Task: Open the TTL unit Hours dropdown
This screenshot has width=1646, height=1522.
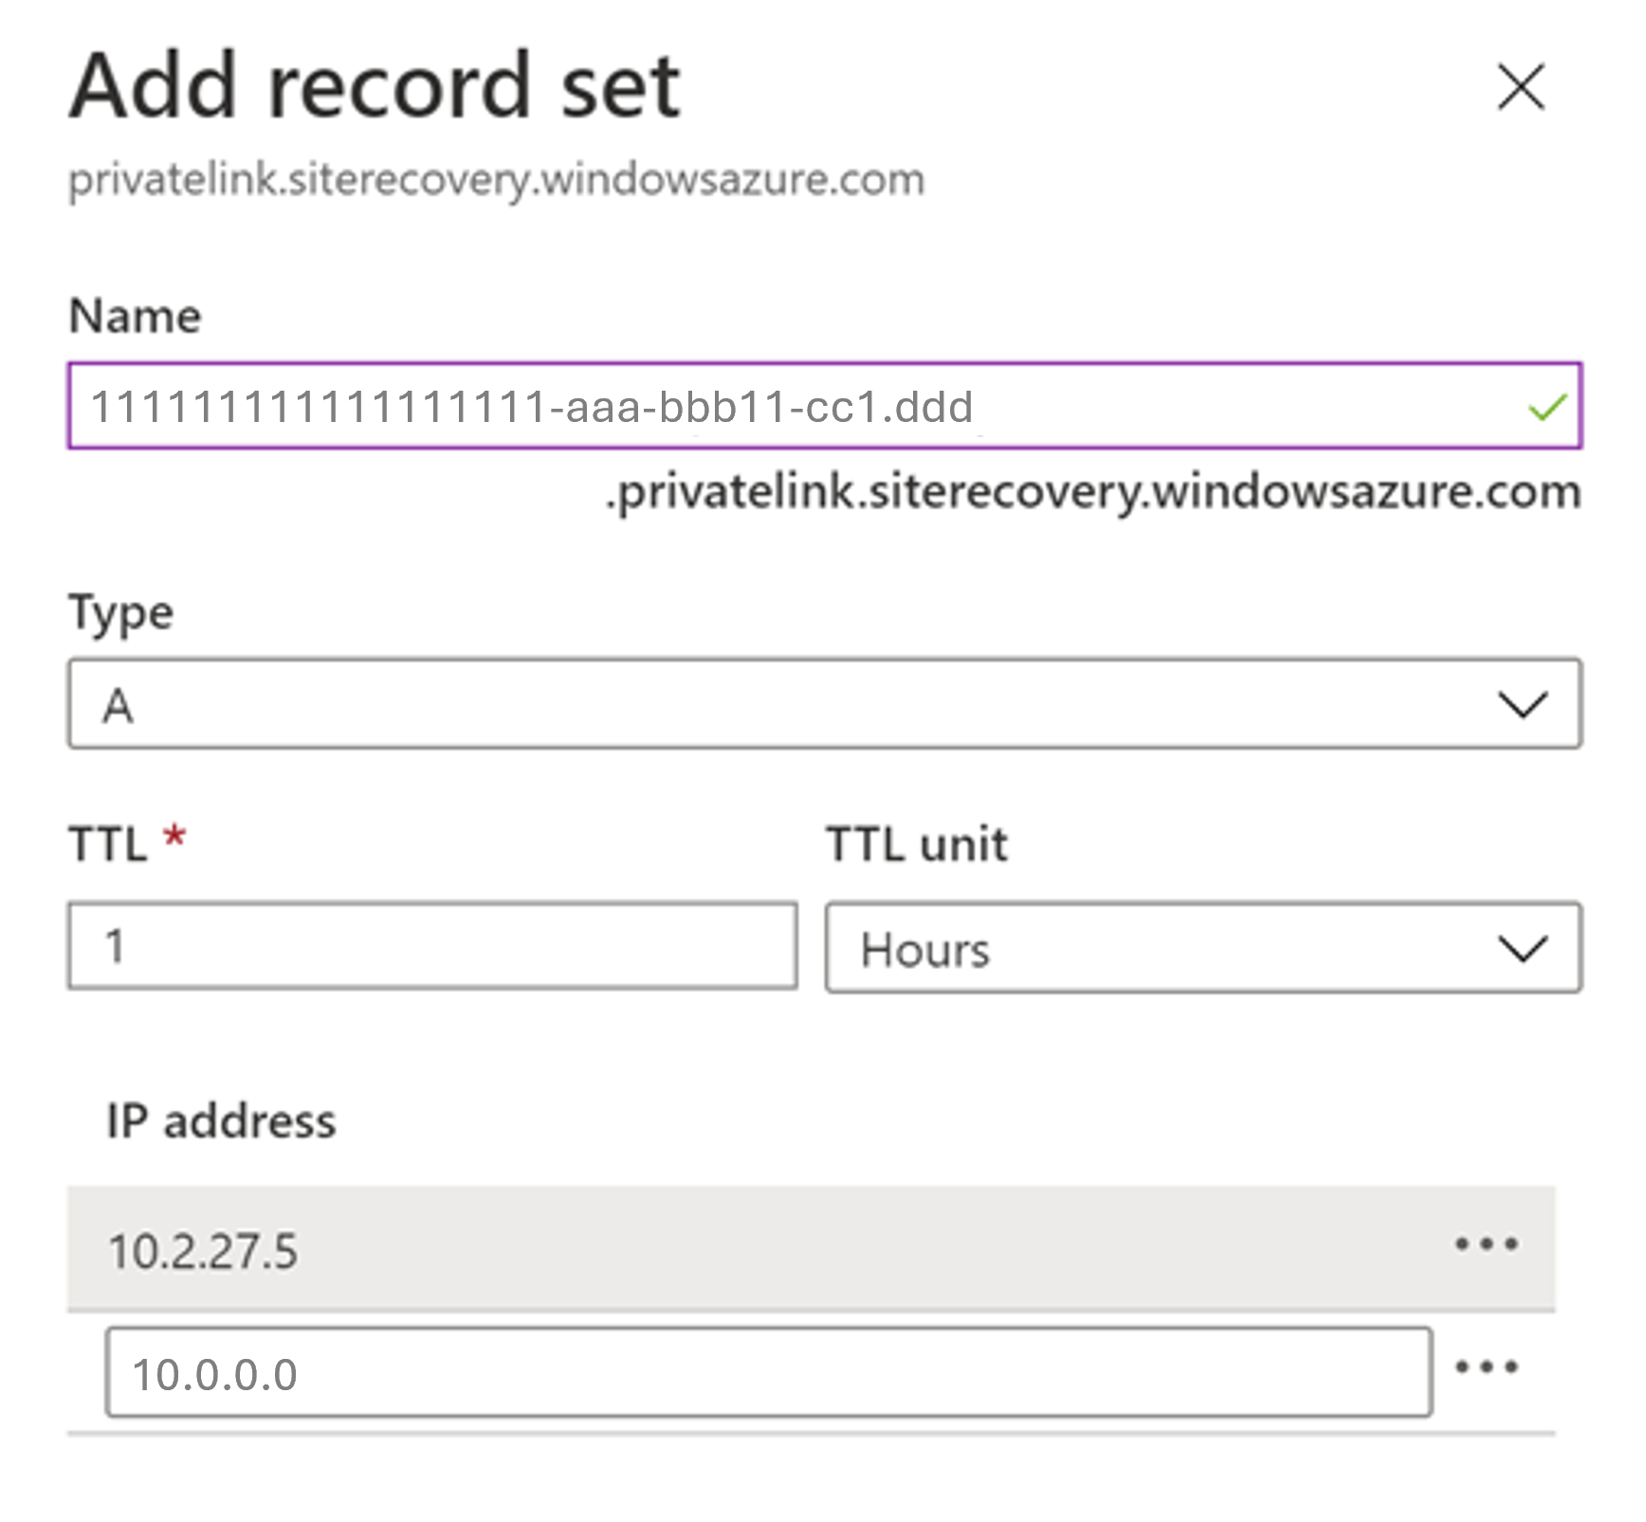Action: (x=1203, y=947)
